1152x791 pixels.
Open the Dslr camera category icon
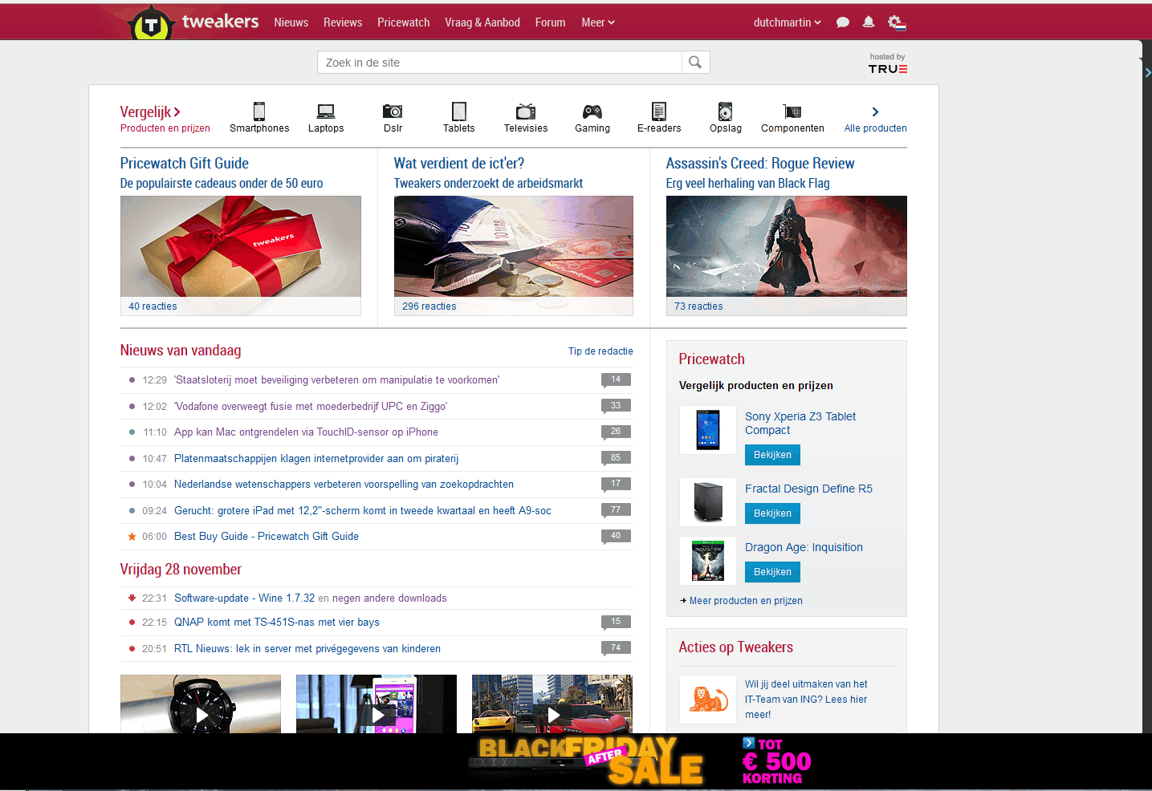click(393, 112)
